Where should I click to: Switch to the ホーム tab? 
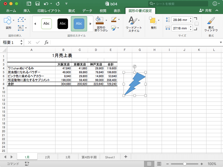pyautogui.click(x=11, y=11)
